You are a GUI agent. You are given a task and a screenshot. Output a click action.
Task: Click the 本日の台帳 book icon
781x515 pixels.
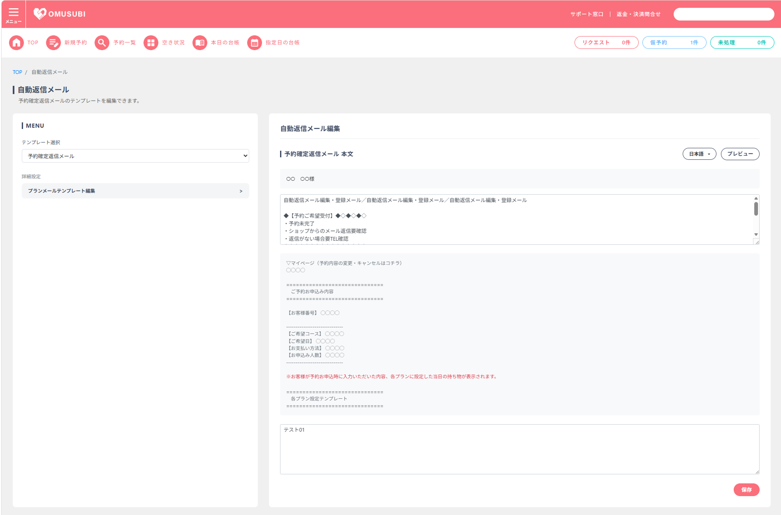(200, 43)
